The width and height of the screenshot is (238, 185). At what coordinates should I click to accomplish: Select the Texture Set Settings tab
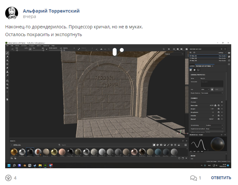click(x=203, y=66)
